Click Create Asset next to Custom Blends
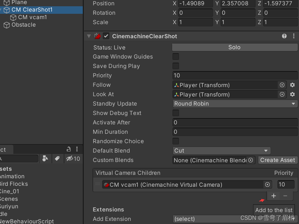This screenshot has height=224, width=299. [277, 160]
